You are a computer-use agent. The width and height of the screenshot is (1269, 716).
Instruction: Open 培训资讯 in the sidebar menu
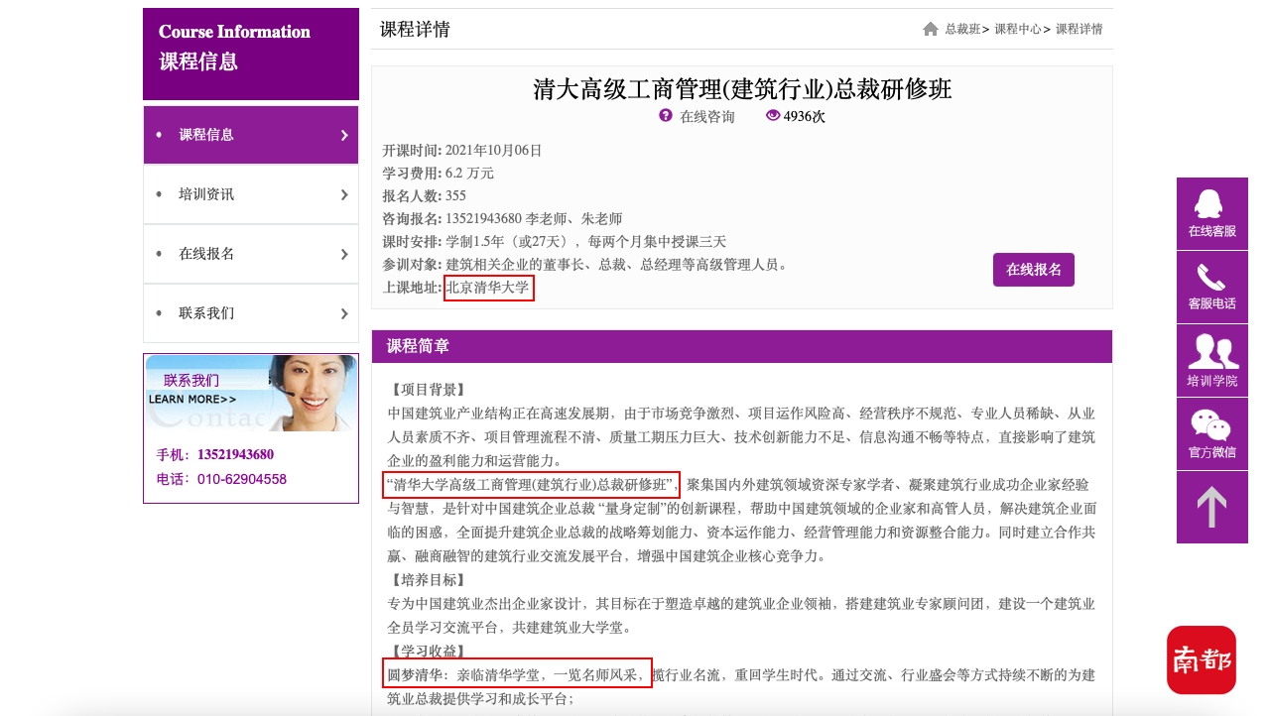(251, 194)
